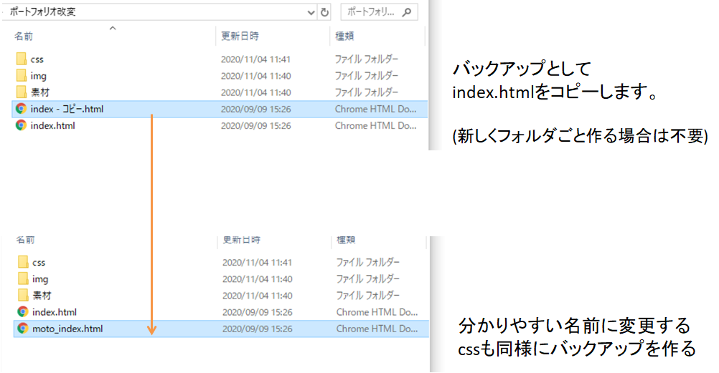The height and width of the screenshot is (373, 719).
Task: Click the refresh button beside the address bar
Action: click(324, 12)
